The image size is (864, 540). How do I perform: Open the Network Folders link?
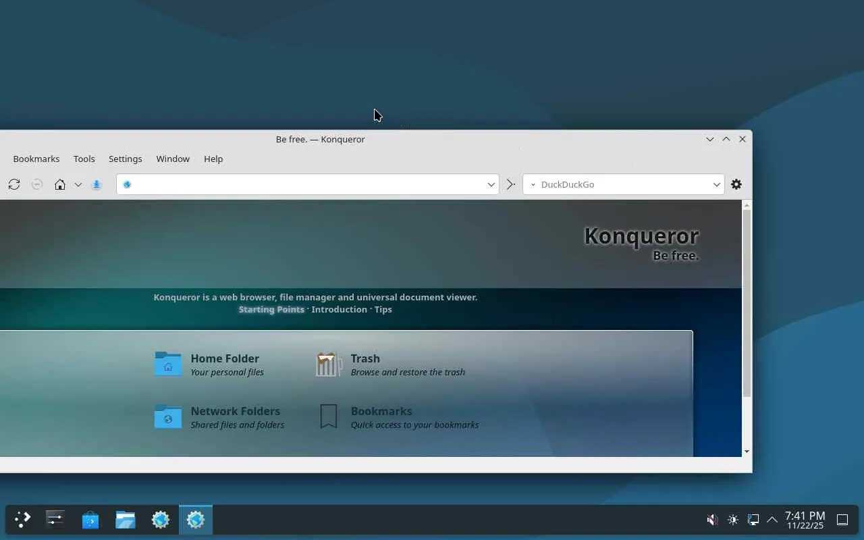(235, 411)
